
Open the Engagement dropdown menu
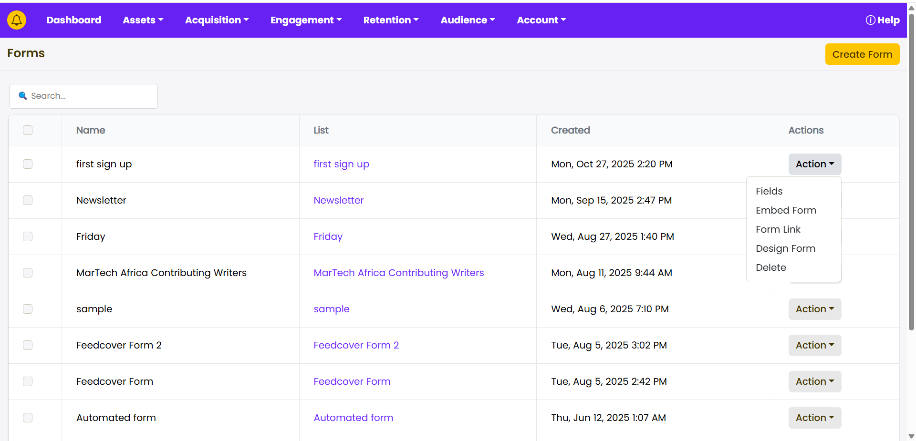306,20
